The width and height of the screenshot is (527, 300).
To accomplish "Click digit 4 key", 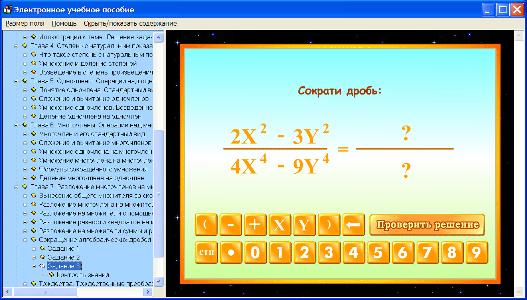I will (353, 252).
